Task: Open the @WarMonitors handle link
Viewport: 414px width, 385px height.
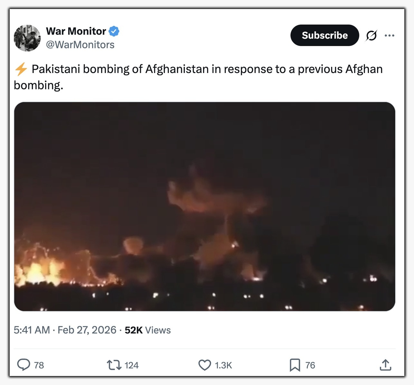Action: (x=80, y=45)
